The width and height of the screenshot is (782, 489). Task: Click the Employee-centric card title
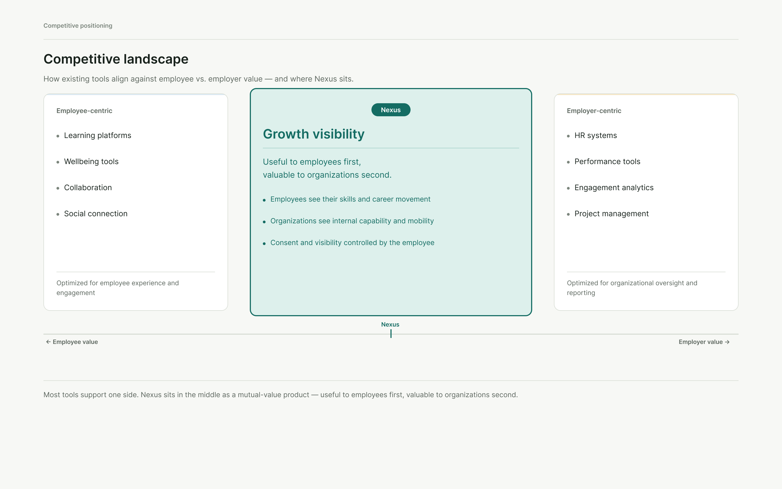coord(84,111)
